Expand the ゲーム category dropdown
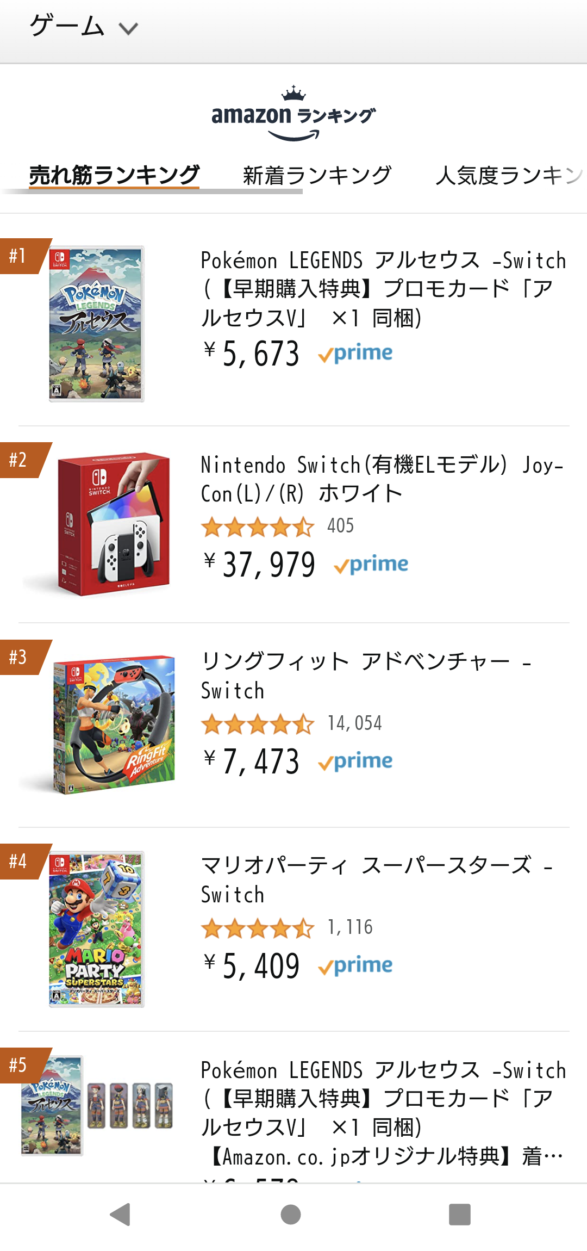The image size is (587, 1251). (x=83, y=27)
